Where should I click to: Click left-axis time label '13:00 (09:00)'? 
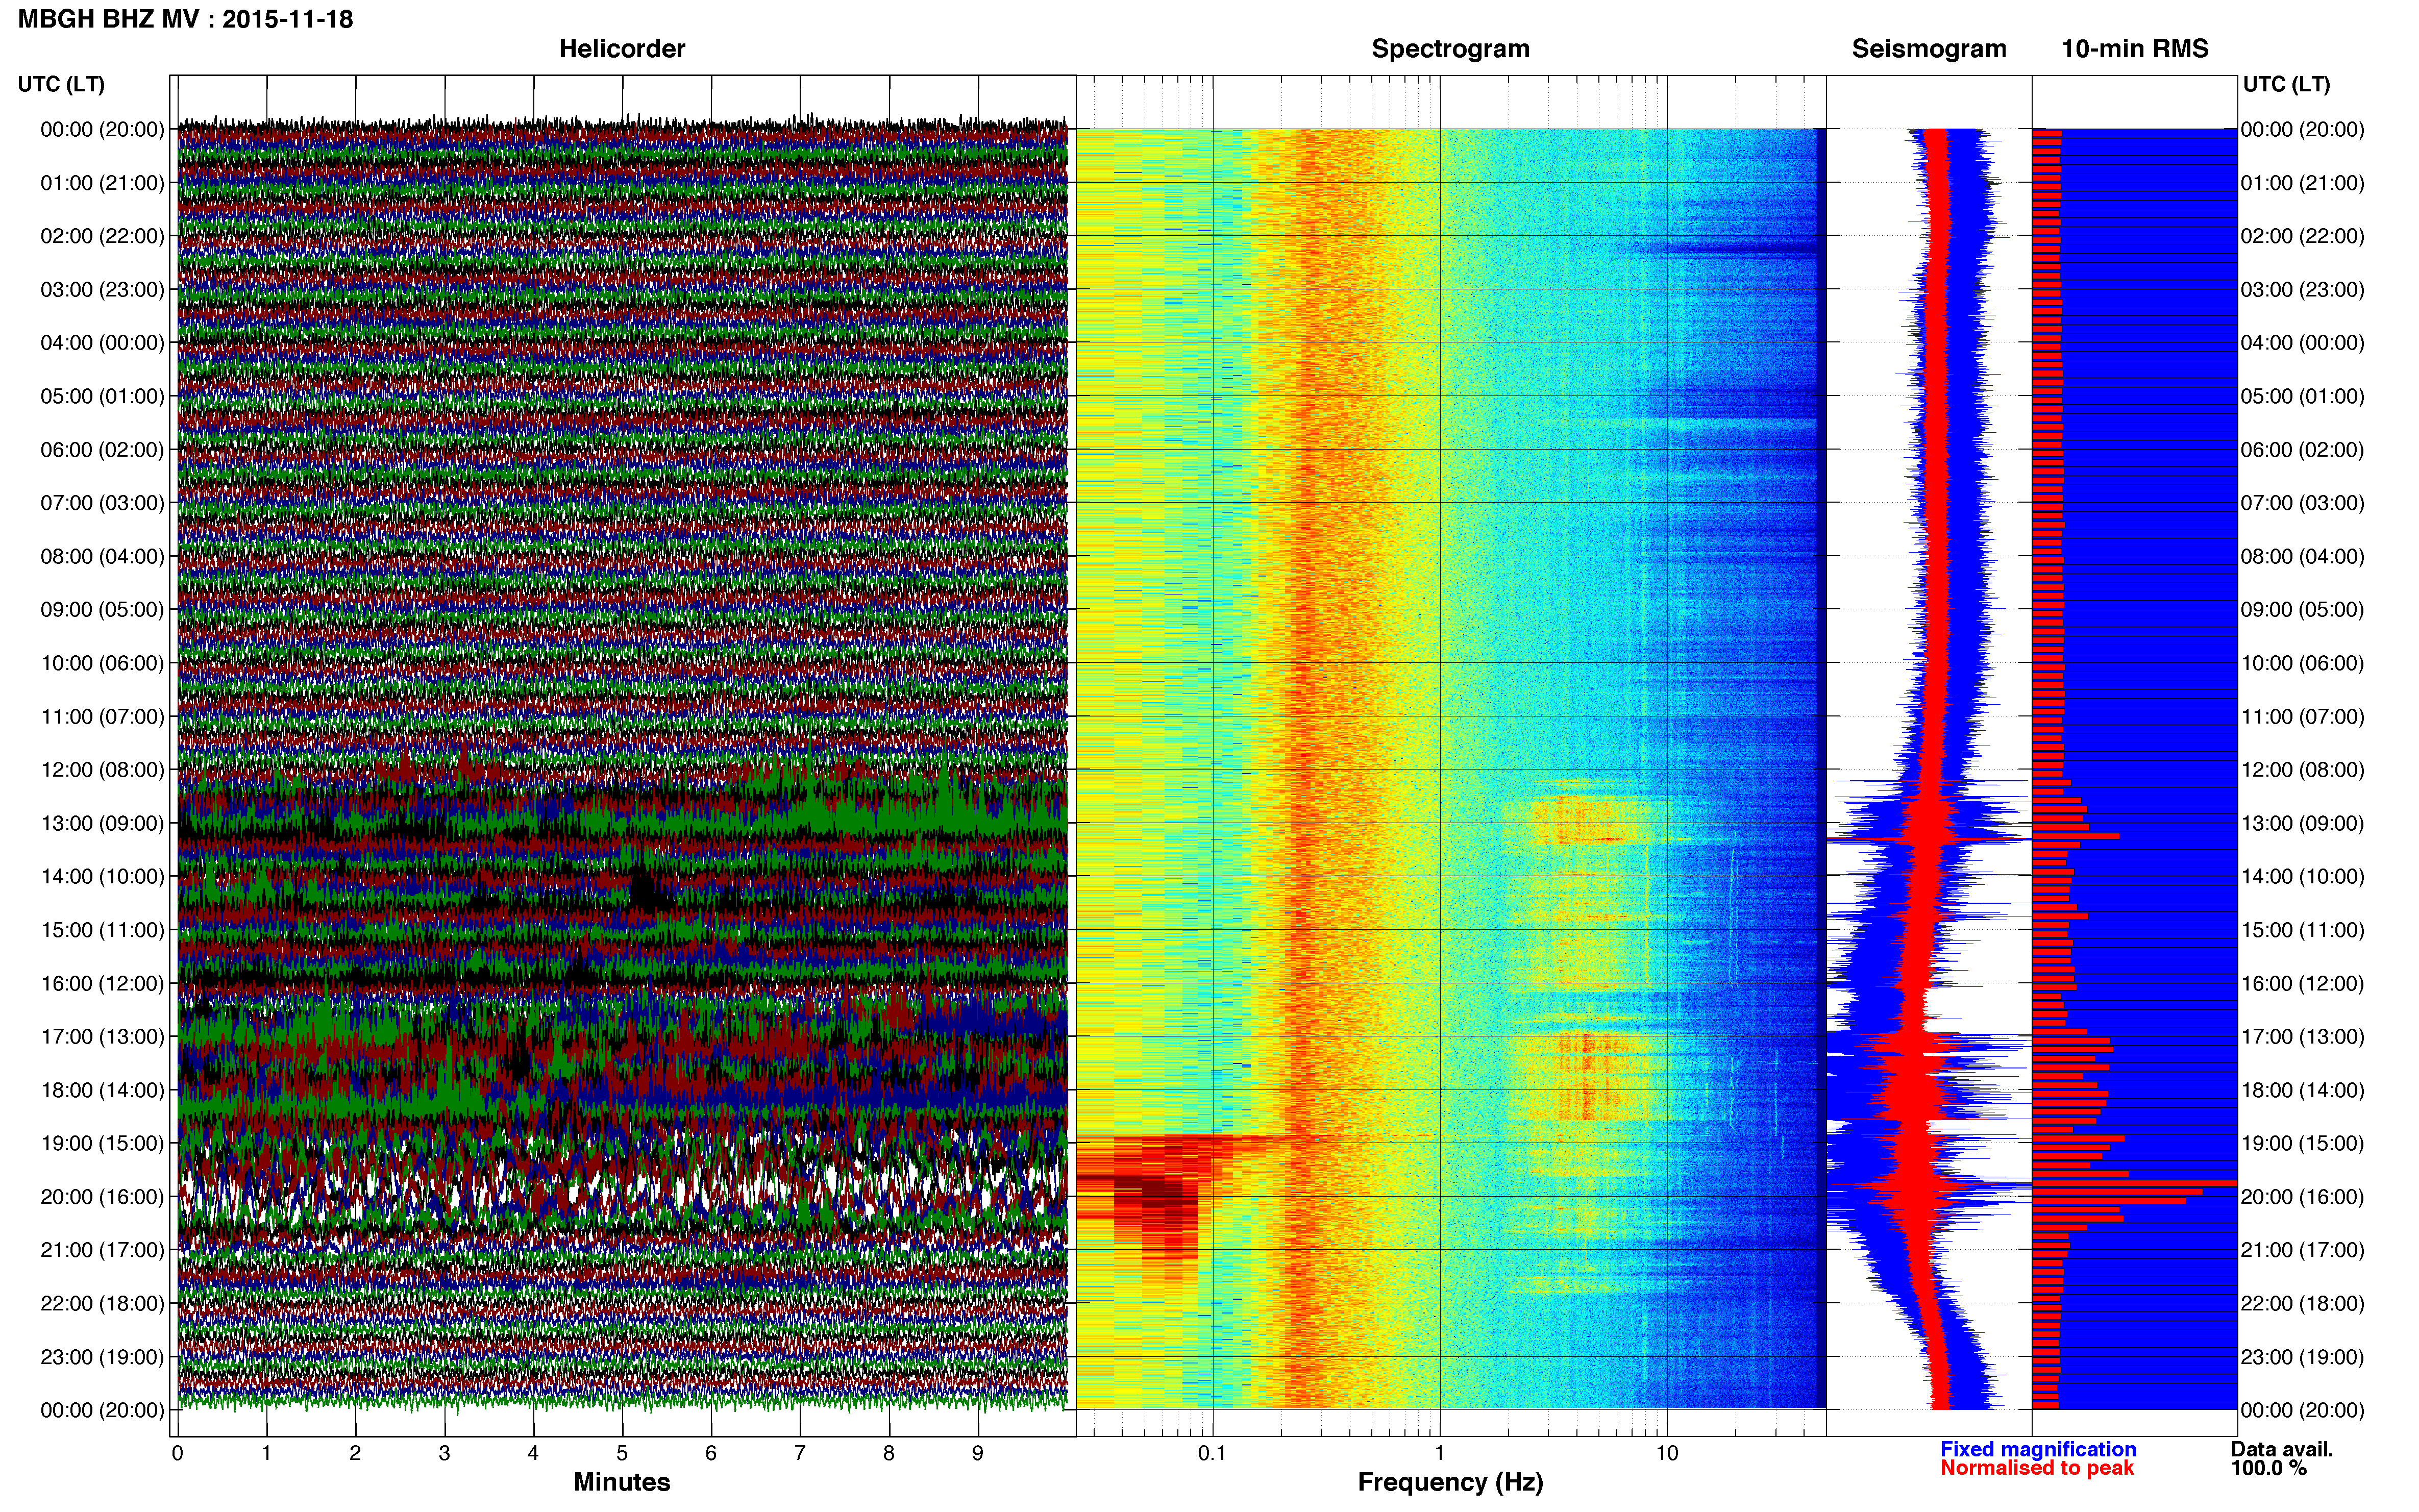102,823
